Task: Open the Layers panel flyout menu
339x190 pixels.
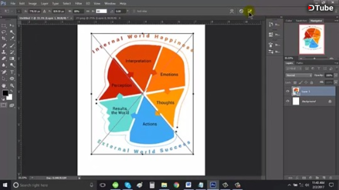Action: (x=336, y=63)
